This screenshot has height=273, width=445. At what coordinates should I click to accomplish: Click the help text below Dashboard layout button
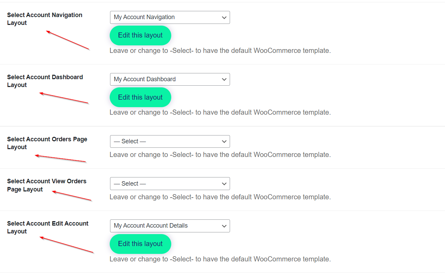pyautogui.click(x=220, y=113)
